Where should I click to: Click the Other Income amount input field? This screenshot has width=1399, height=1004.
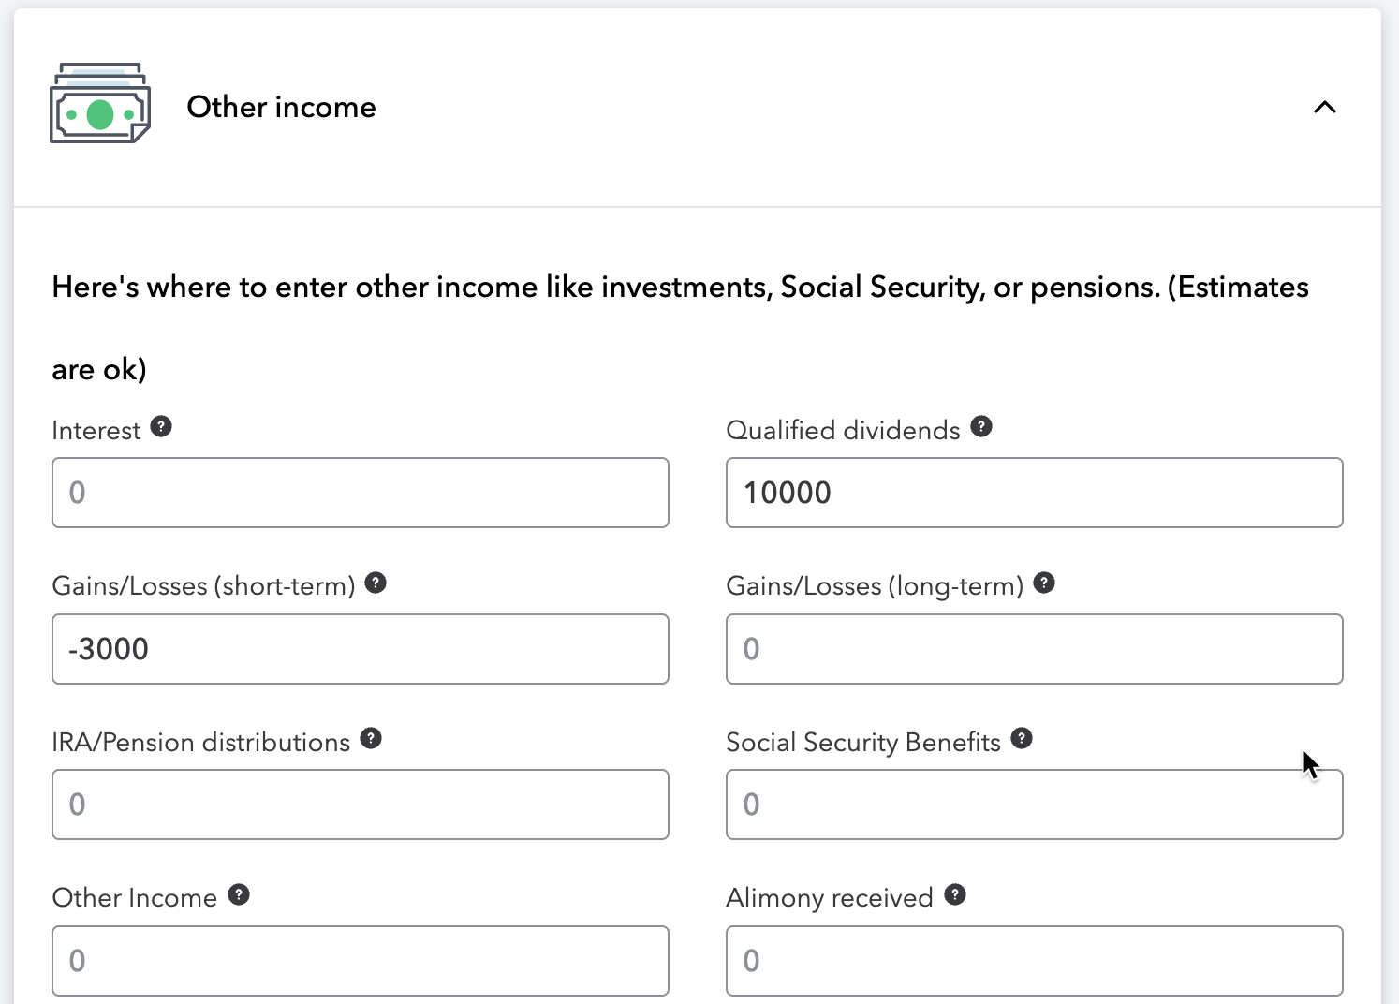361,961
